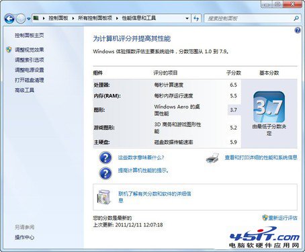Click the shield icon beside 重新运行评估
This screenshot has height=252, width=305.
click(x=265, y=218)
